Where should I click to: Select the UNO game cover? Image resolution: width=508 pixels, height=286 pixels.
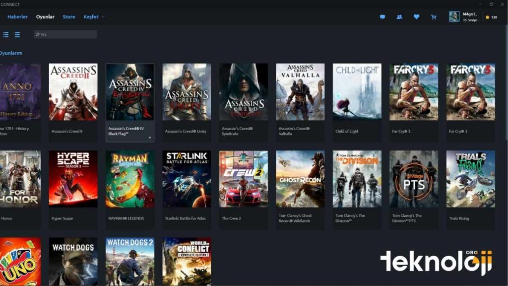(20, 262)
